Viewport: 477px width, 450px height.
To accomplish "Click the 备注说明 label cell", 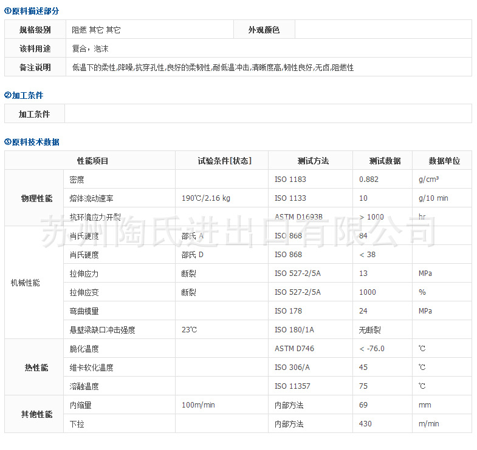I will 35,67.
